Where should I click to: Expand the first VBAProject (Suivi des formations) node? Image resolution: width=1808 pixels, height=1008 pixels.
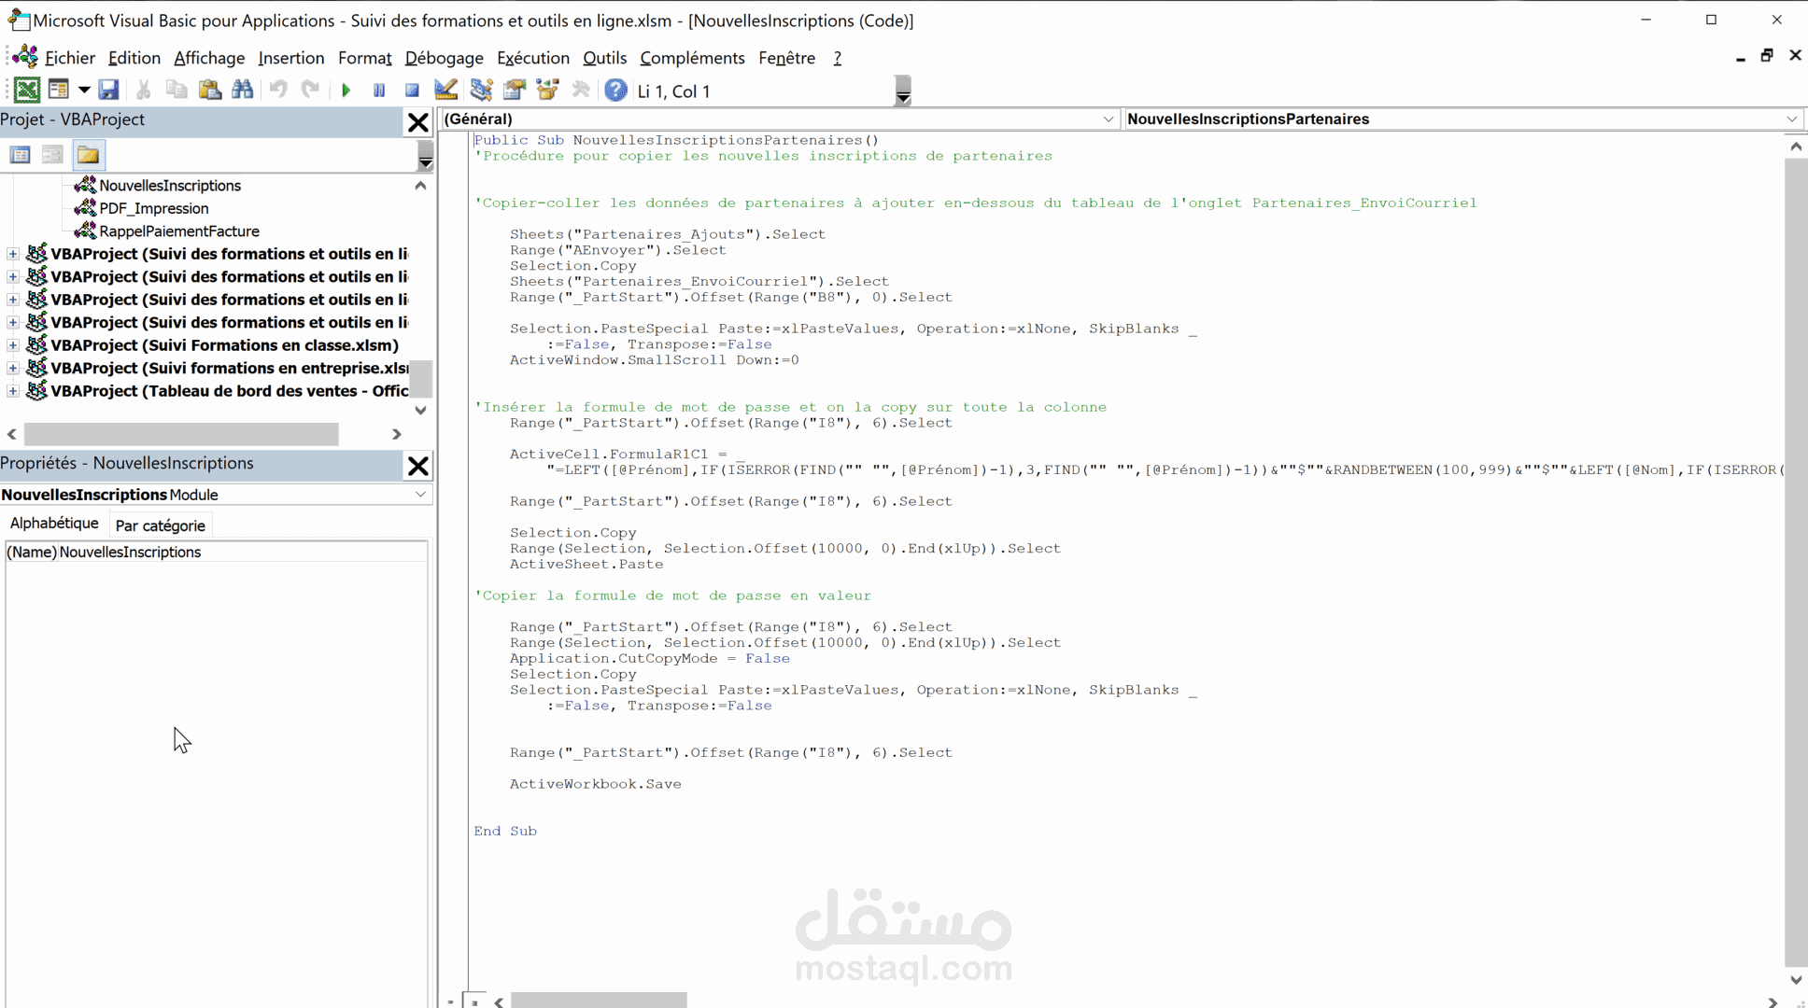pos(13,254)
